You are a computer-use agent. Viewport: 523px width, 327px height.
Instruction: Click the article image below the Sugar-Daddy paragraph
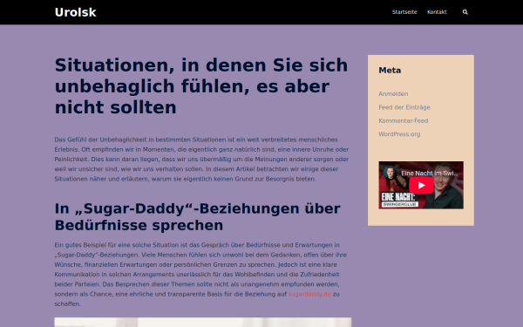click(x=203, y=323)
